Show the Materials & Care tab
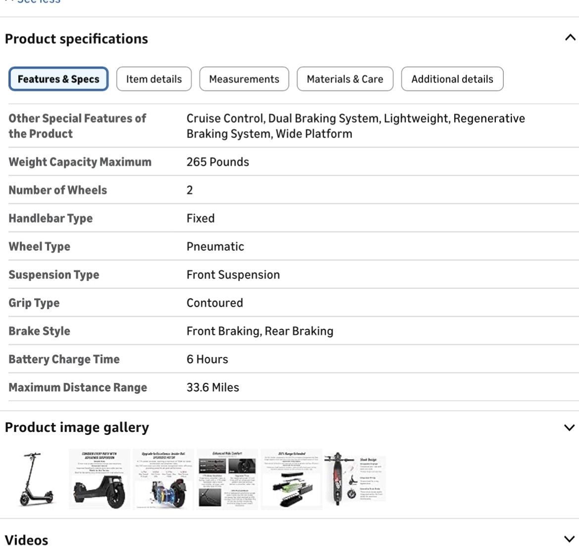 pos(345,79)
